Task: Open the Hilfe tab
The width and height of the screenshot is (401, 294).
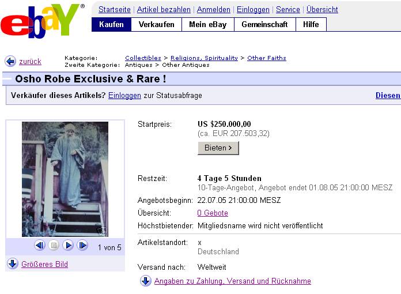Action: 311,25
